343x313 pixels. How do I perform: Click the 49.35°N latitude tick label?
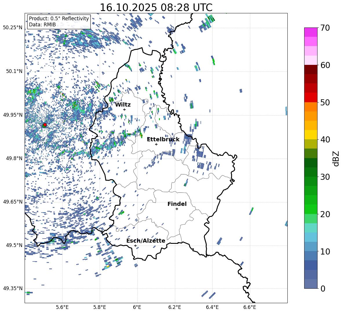coord(13,288)
